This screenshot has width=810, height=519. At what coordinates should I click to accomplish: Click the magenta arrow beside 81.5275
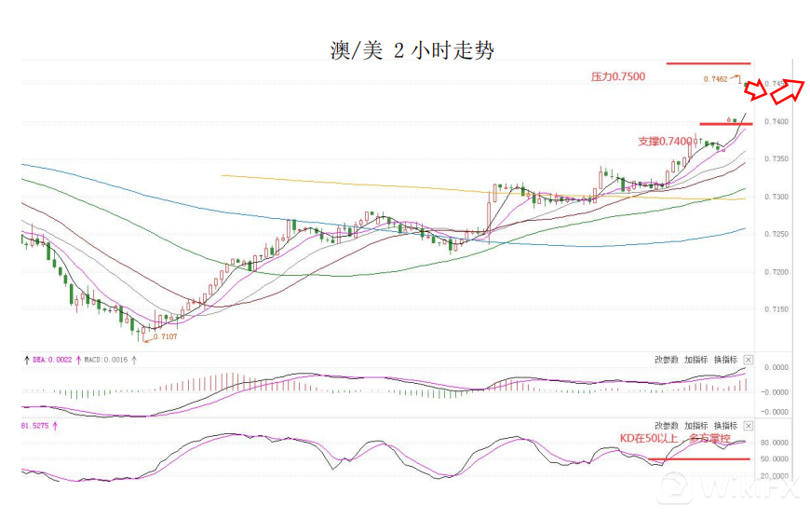point(55,425)
